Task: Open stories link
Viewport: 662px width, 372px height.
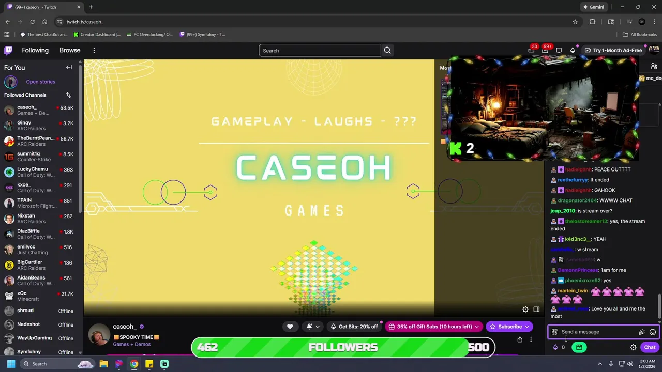Action: [x=40, y=82]
